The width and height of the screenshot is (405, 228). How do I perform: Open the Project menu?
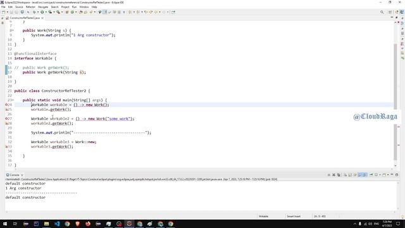pos(65,7)
